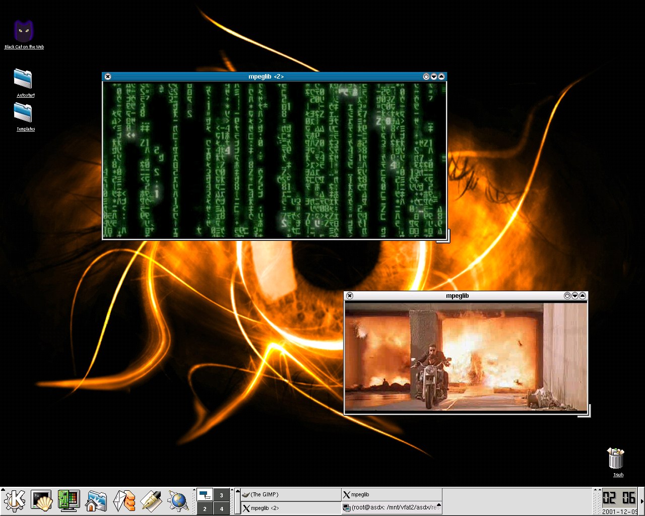Maximize the mpeglib motorcycle video window

tap(583, 296)
